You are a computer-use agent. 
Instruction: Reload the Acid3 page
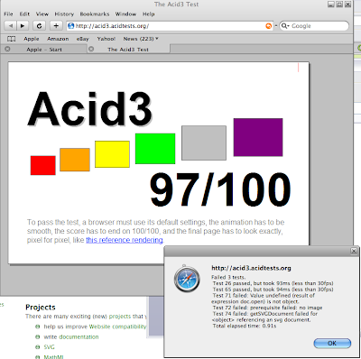pyautogui.click(x=39, y=26)
